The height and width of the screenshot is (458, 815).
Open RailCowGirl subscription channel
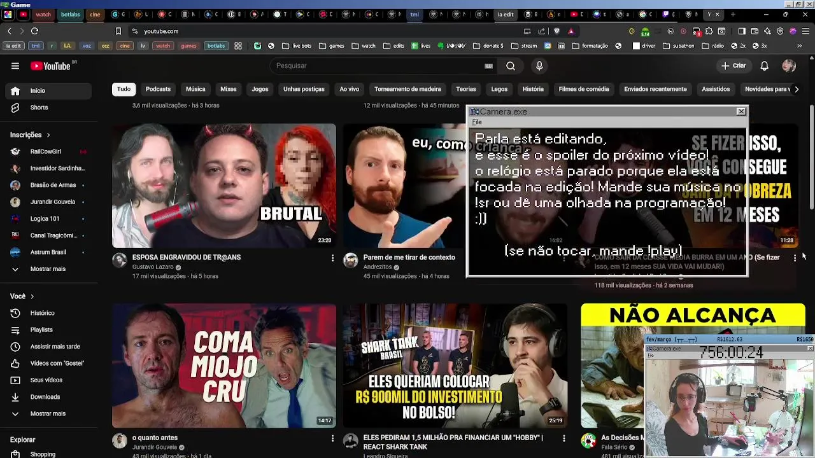(49, 151)
